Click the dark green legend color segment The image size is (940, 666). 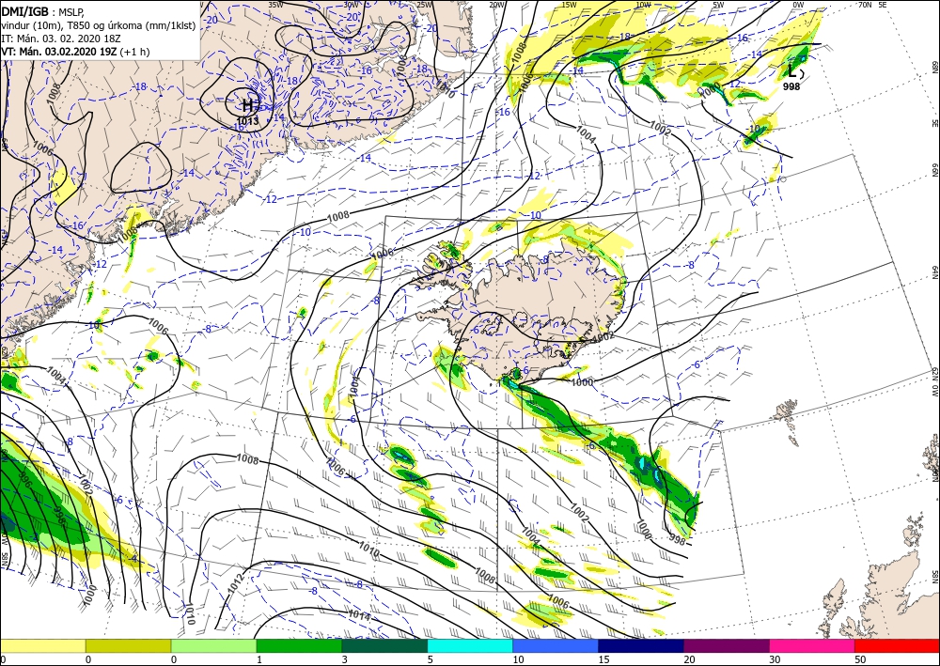(x=384, y=645)
